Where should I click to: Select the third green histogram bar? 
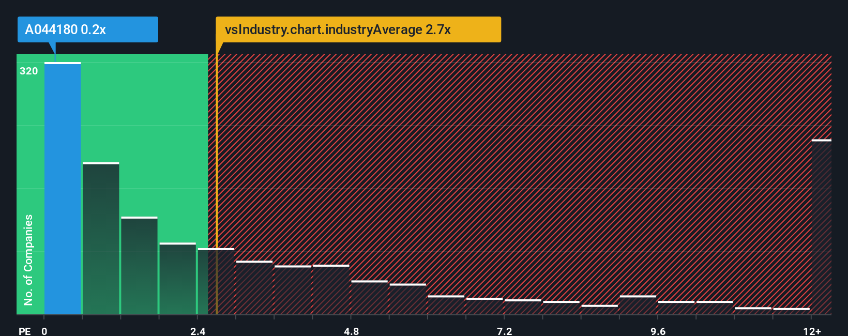click(x=139, y=266)
